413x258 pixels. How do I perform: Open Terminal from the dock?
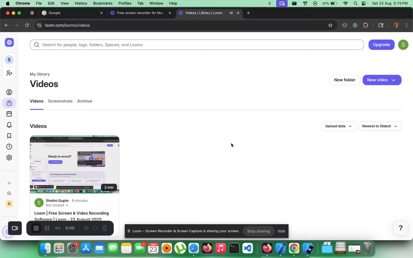click(234, 248)
